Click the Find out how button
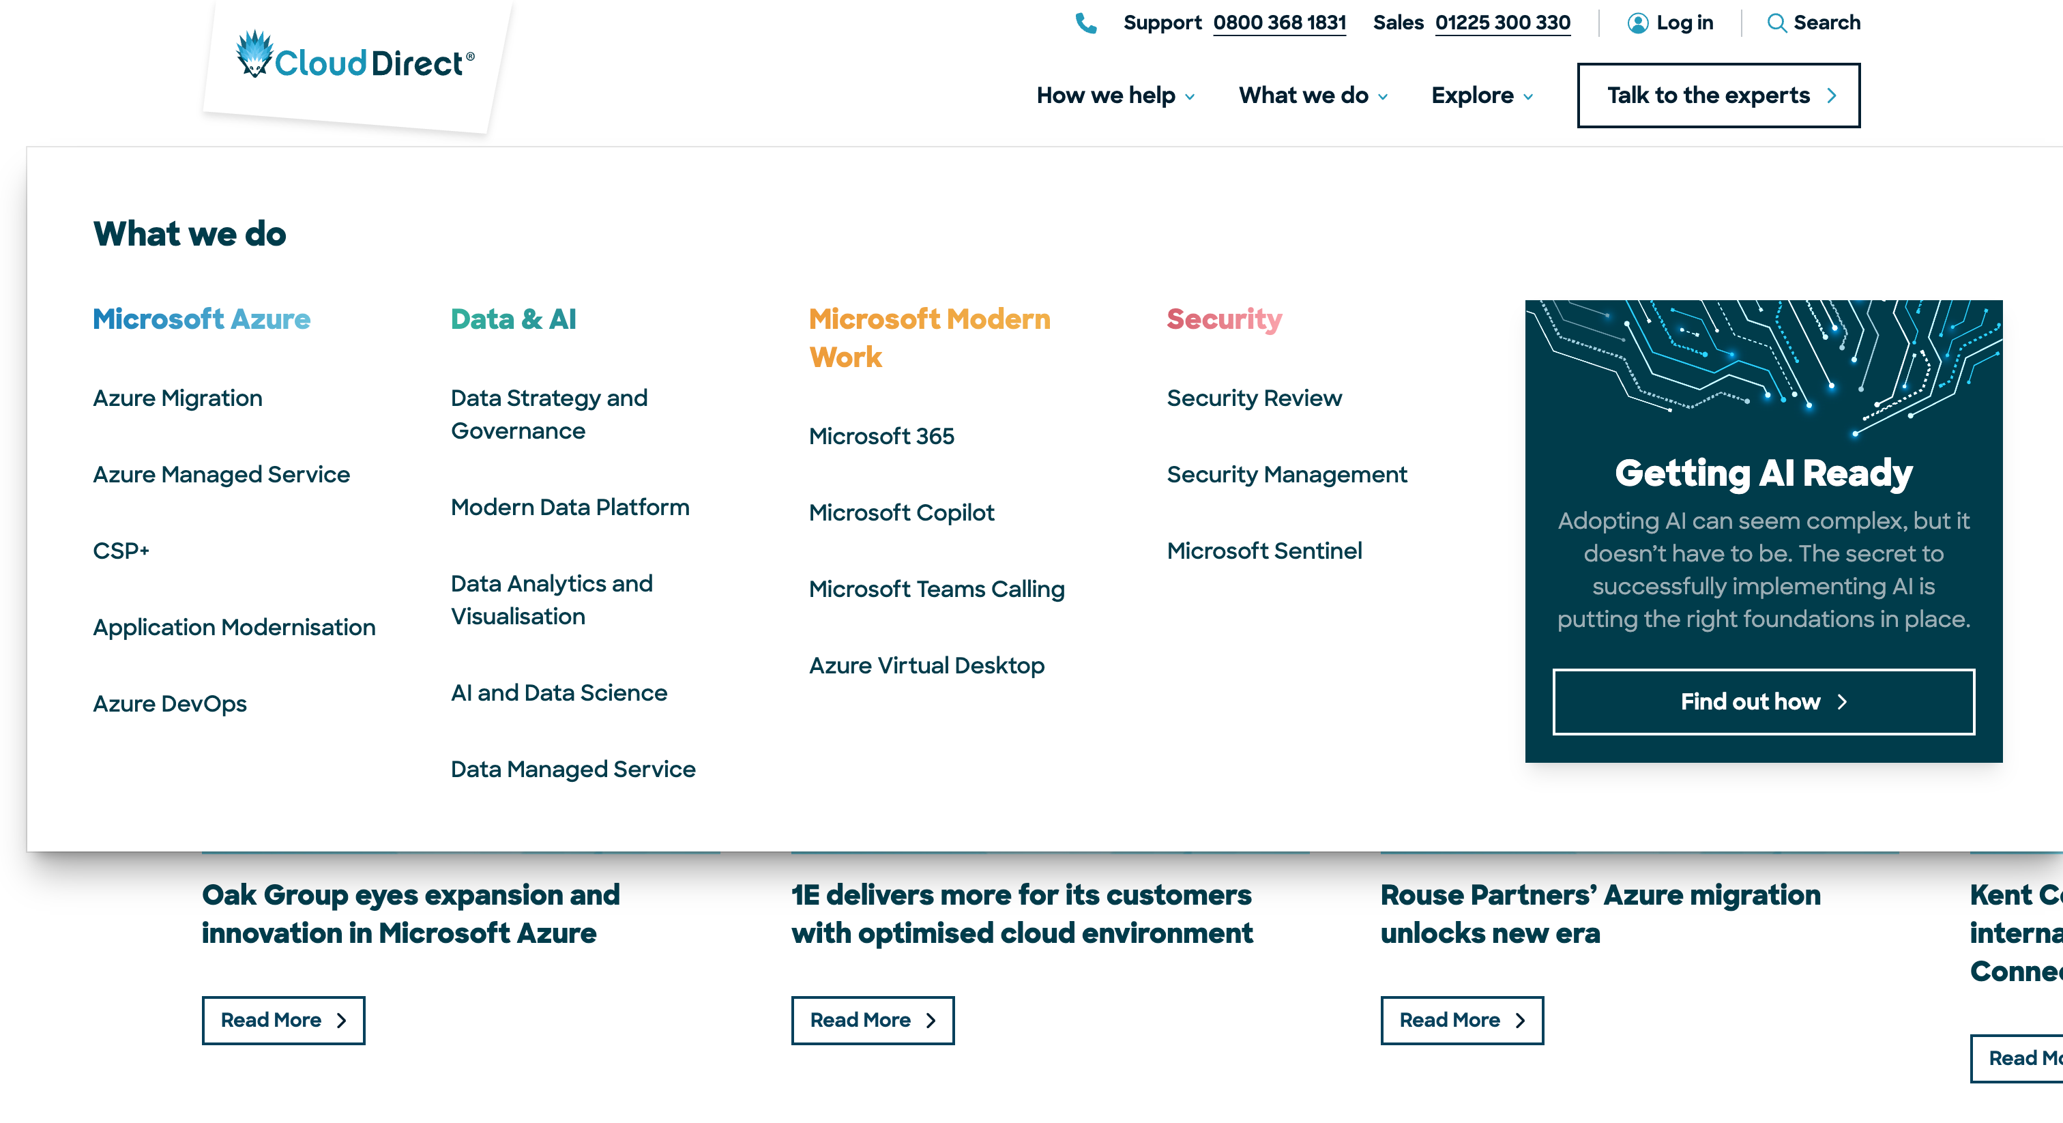The height and width of the screenshot is (1123, 2063). 1764,701
